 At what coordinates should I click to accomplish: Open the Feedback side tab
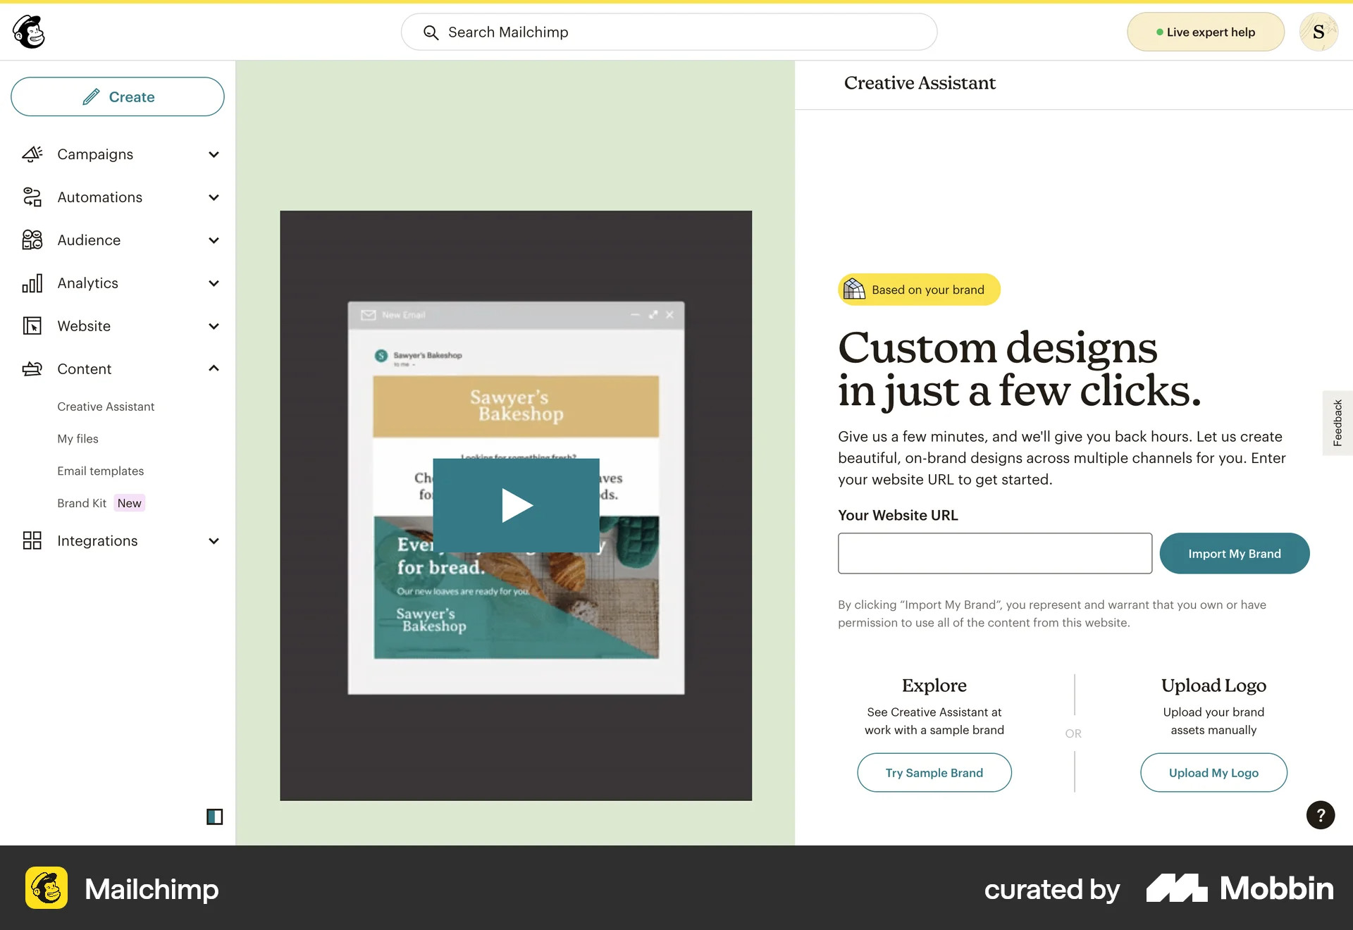pyautogui.click(x=1337, y=423)
